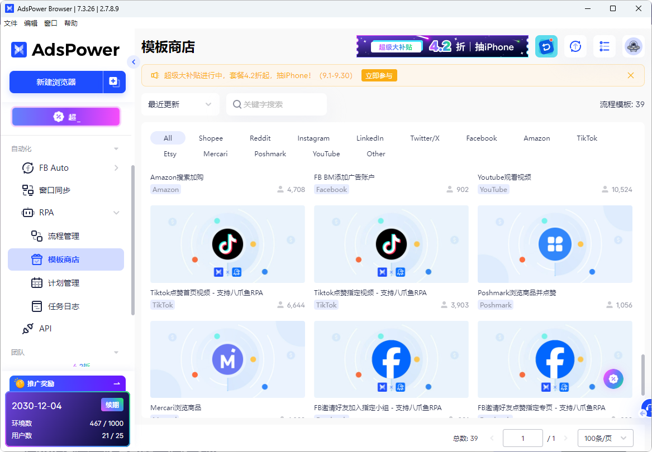Click the 关键字搜索 search field

(277, 104)
